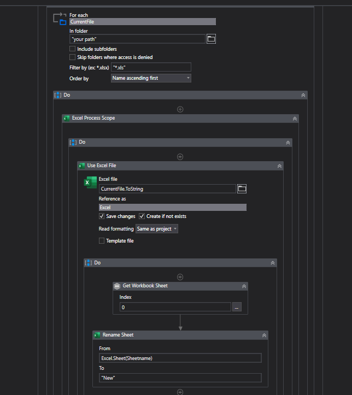352x395 pixels.
Task: Click the Rename Sheet activity icon
Action: pos(97,335)
